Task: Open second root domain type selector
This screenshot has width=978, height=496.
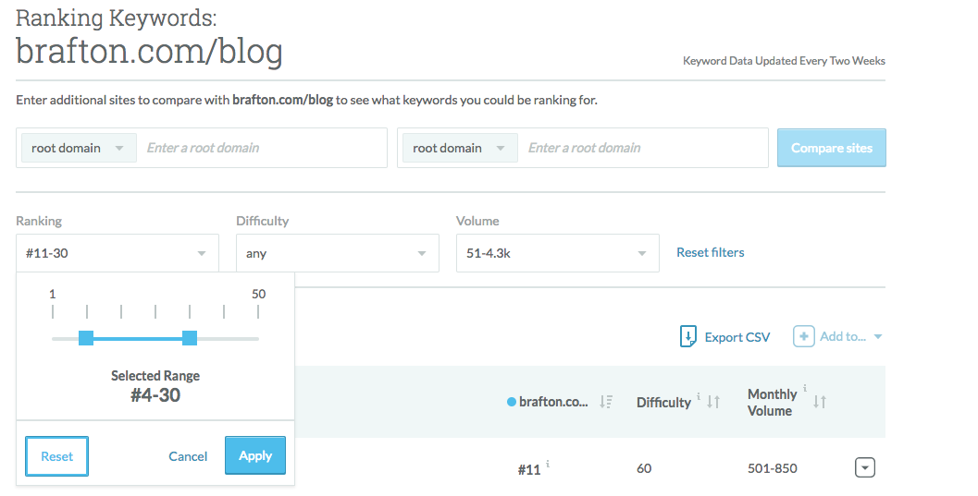Action: (460, 148)
